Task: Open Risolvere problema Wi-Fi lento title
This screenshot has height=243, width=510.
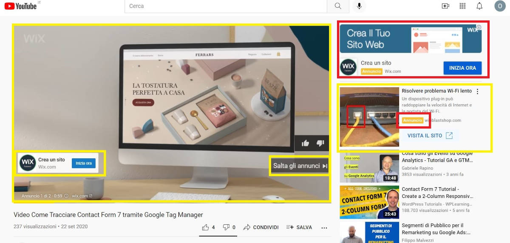Action: point(437,91)
